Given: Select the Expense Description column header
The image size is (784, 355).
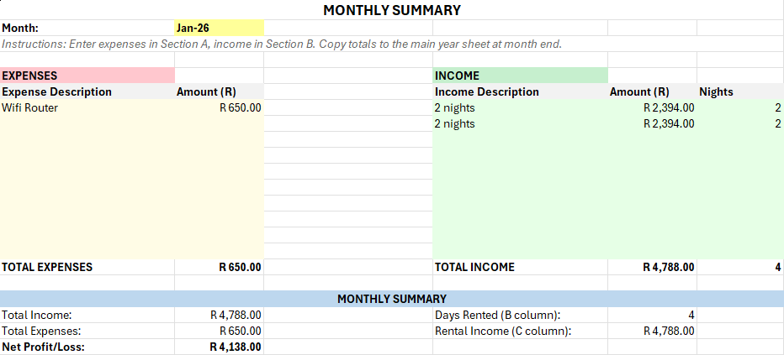Looking at the screenshot, I should (57, 91).
